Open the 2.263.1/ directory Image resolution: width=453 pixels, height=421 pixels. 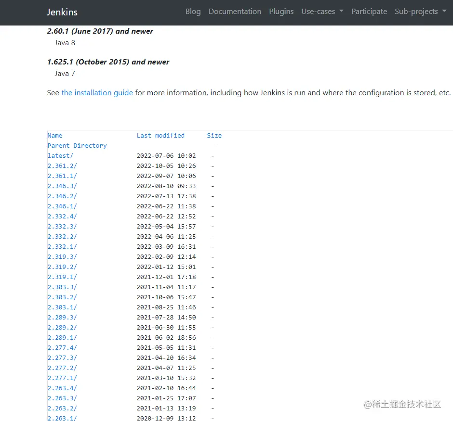pos(62,418)
